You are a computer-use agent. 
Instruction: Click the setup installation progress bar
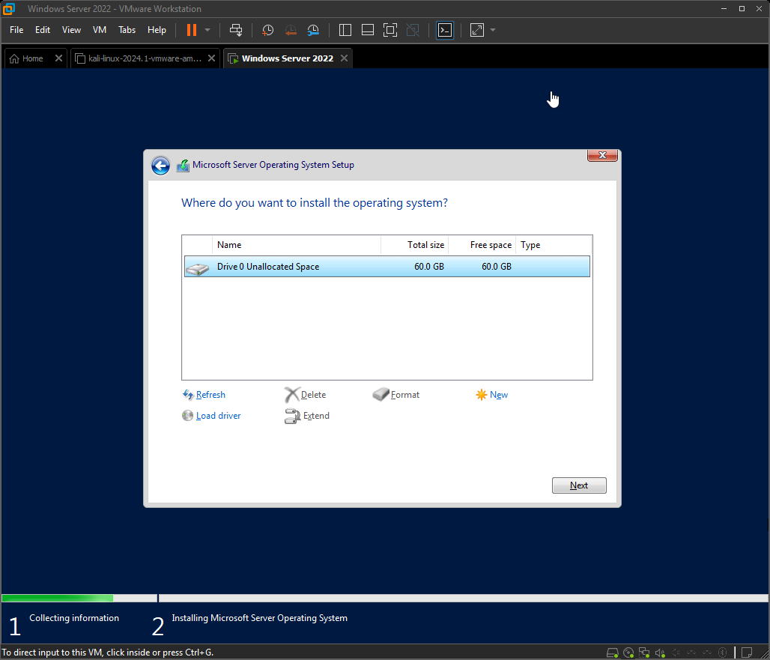(384, 598)
